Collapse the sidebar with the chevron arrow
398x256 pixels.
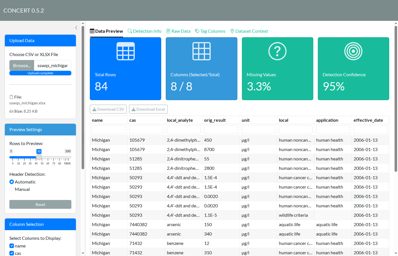click(76, 28)
